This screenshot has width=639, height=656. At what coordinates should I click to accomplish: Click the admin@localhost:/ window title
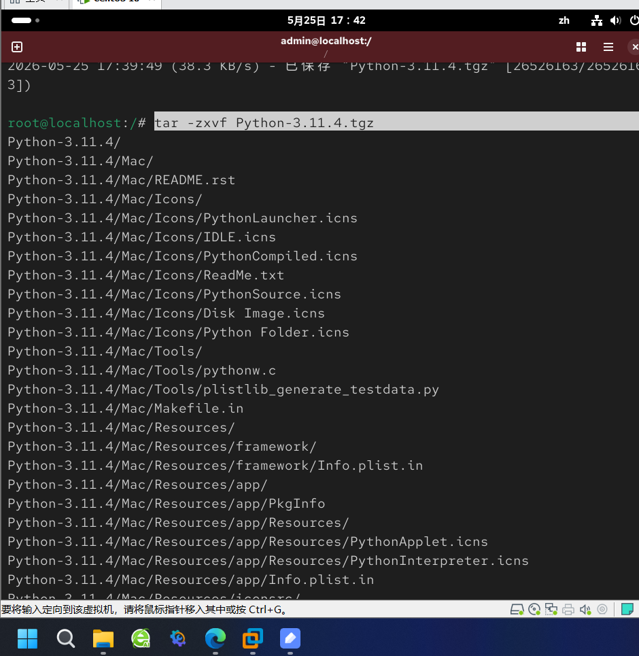(326, 41)
